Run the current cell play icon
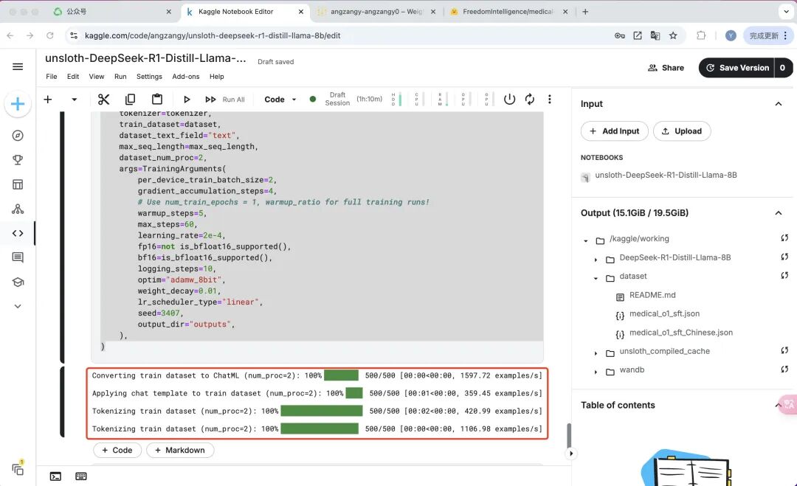 point(187,100)
